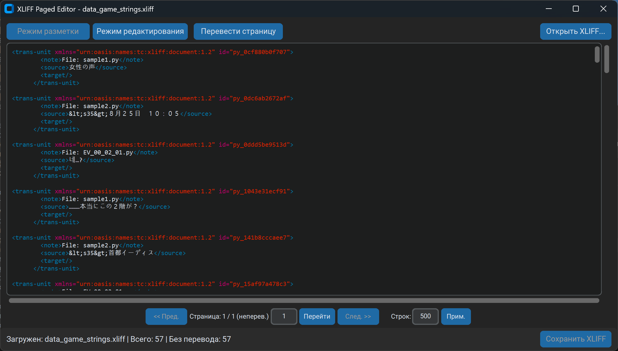Click the page number input field
Screen dimensions: 618x351
(284, 317)
